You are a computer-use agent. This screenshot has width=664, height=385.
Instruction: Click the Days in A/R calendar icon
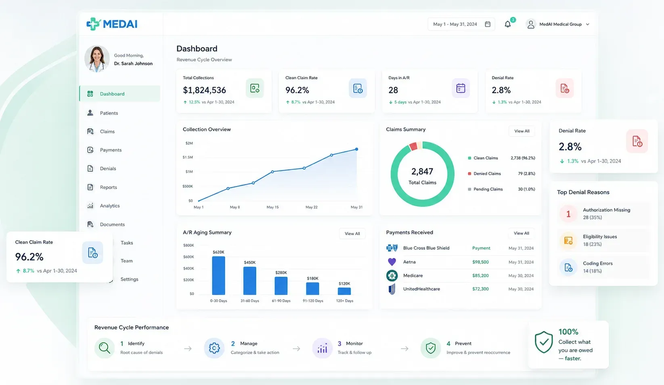pos(461,88)
